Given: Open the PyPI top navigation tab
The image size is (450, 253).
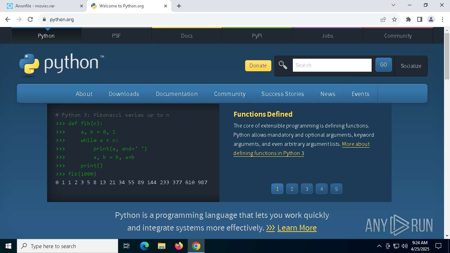Looking at the screenshot, I should [x=257, y=35].
